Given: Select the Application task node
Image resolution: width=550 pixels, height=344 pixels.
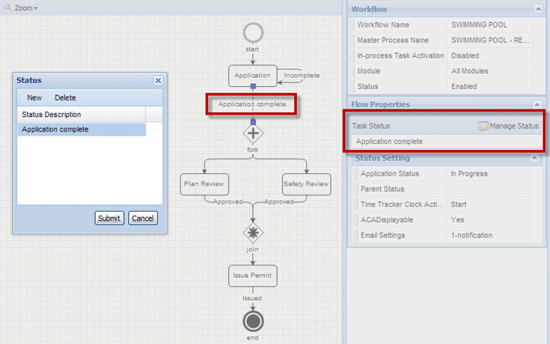Looking at the screenshot, I should [252, 75].
